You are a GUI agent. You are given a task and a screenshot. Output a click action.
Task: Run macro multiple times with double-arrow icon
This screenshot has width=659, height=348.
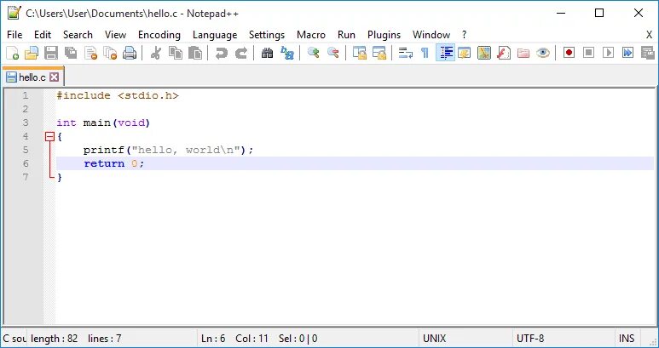coord(628,53)
